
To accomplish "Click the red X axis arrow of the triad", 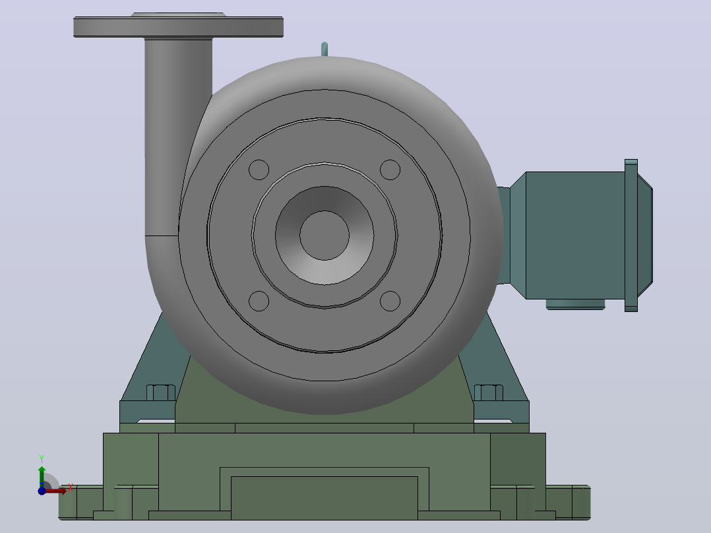I will 57,491.
